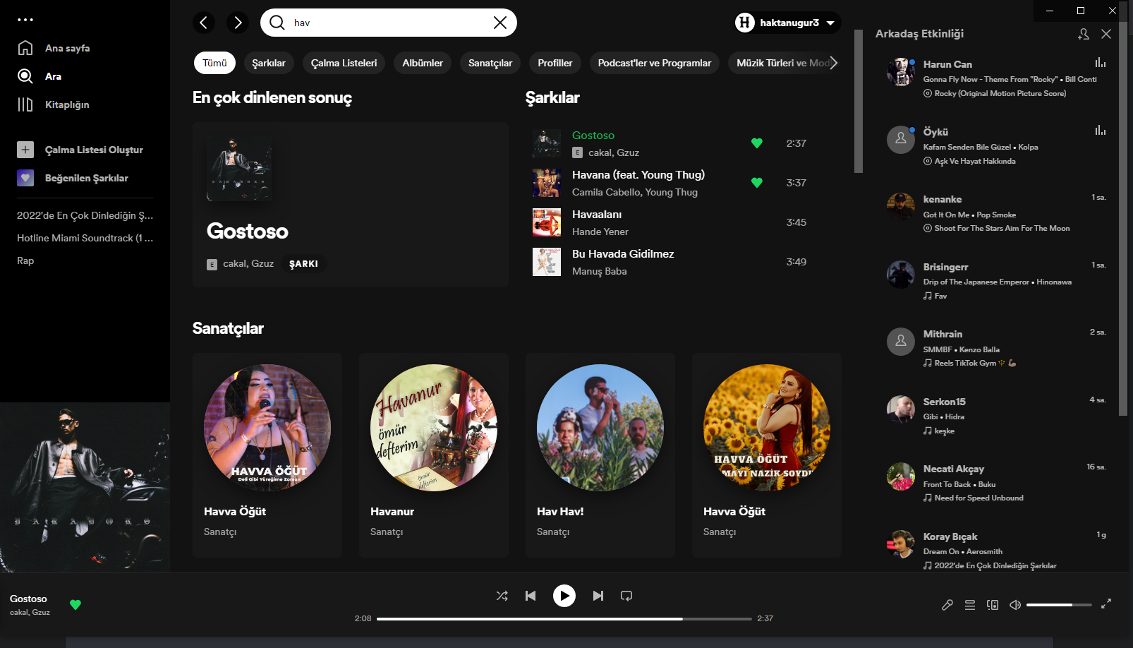Image resolution: width=1133 pixels, height=648 pixels.
Task: Select the Çalma Listeleri filter
Action: [x=344, y=63]
